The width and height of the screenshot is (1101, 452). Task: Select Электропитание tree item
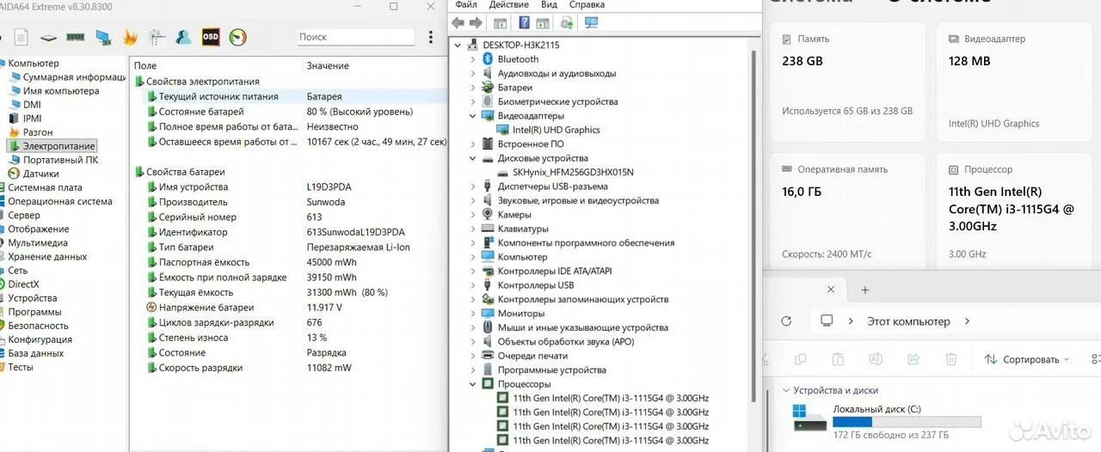coord(52,146)
